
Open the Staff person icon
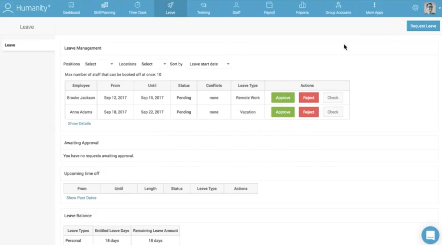(236, 5)
